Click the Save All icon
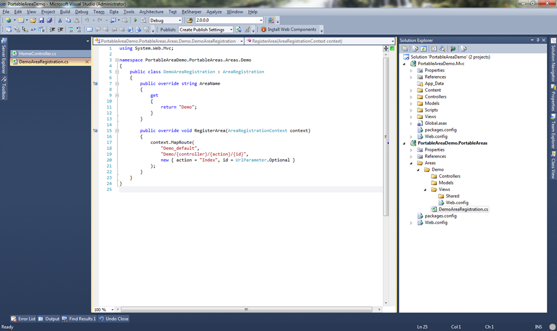Viewport: 557px width, 331px height. (x=49, y=20)
